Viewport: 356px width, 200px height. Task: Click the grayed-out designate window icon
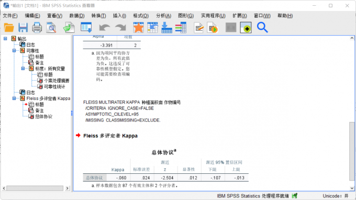coord(231,27)
